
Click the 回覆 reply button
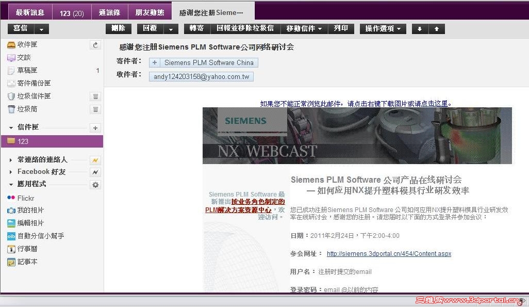click(x=151, y=29)
